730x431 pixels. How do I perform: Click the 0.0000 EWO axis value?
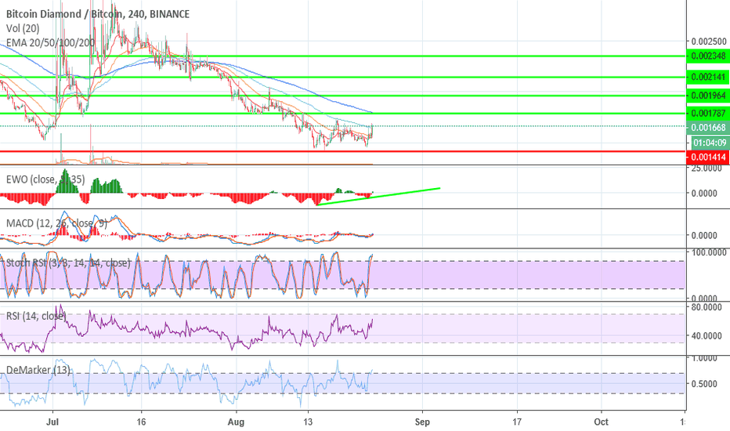pyautogui.click(x=704, y=194)
